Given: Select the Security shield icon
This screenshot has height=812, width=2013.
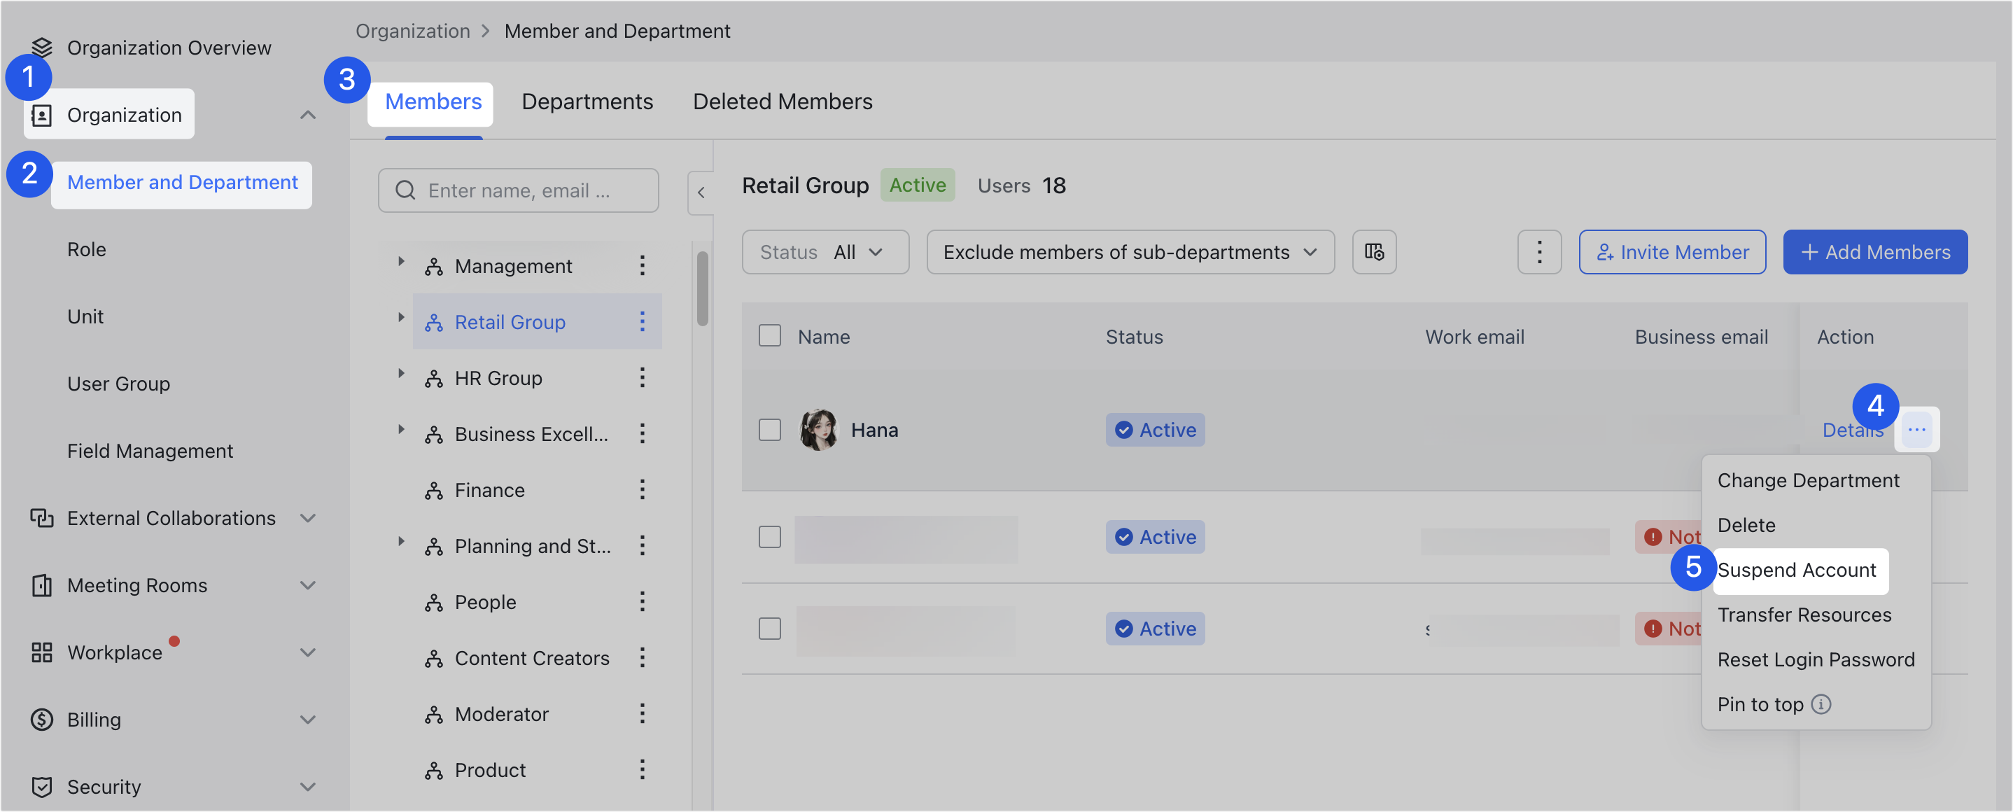Looking at the screenshot, I should point(41,786).
